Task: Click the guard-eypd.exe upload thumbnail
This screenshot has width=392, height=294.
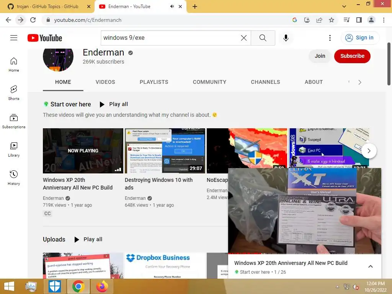Action: [x=83, y=266]
